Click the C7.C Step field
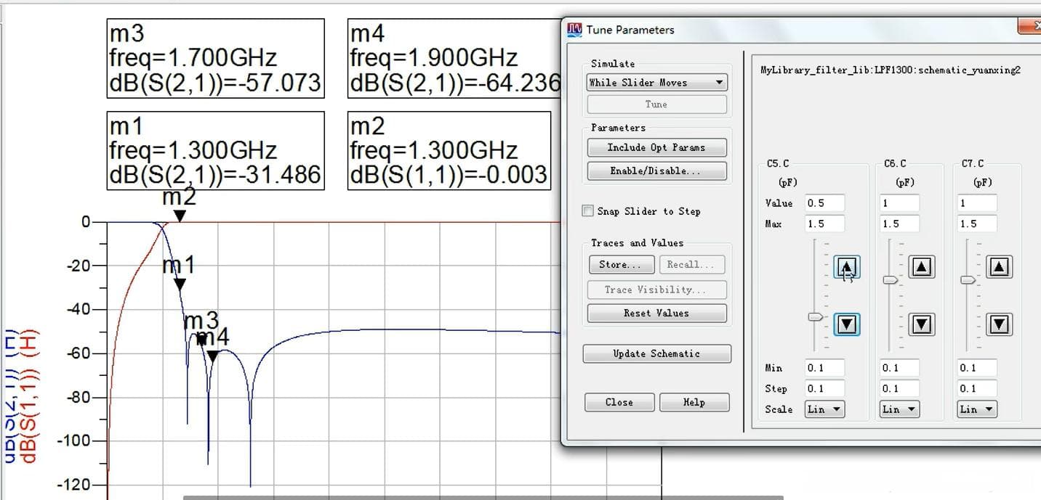This screenshot has height=500, width=1041. point(977,388)
